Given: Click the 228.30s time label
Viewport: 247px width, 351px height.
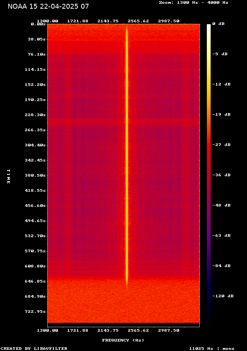Looking at the screenshot, I should [35, 115].
